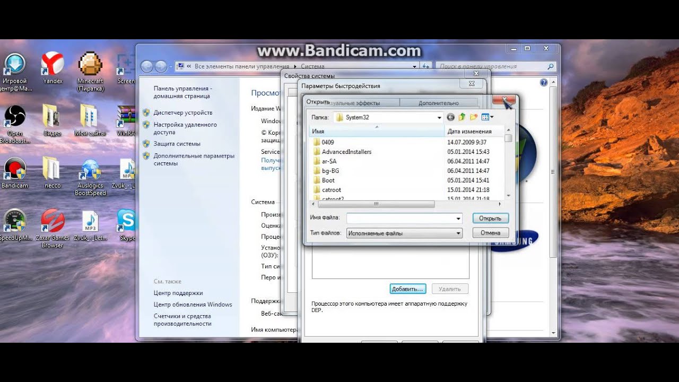679x382 pixels.
Task: Open the Мои сайты desktop folder
Action: (x=90, y=120)
